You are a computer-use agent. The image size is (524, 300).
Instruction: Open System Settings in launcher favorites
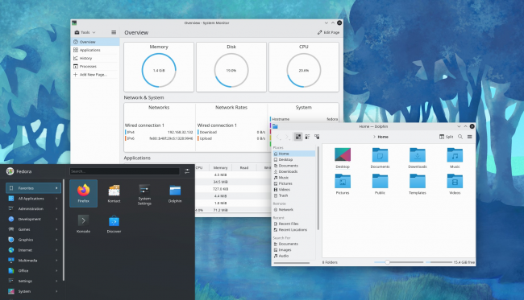[x=144, y=193]
